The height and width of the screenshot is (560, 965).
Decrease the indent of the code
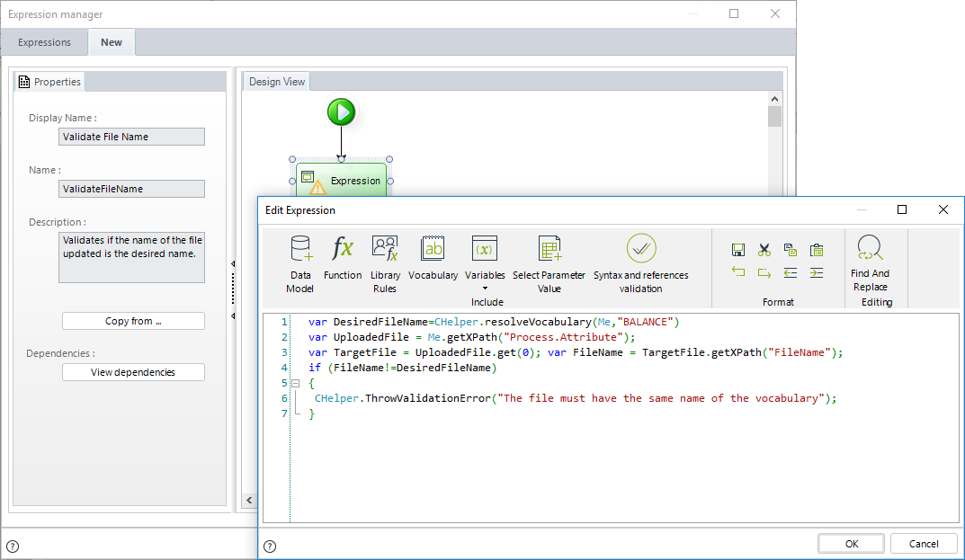tap(791, 272)
